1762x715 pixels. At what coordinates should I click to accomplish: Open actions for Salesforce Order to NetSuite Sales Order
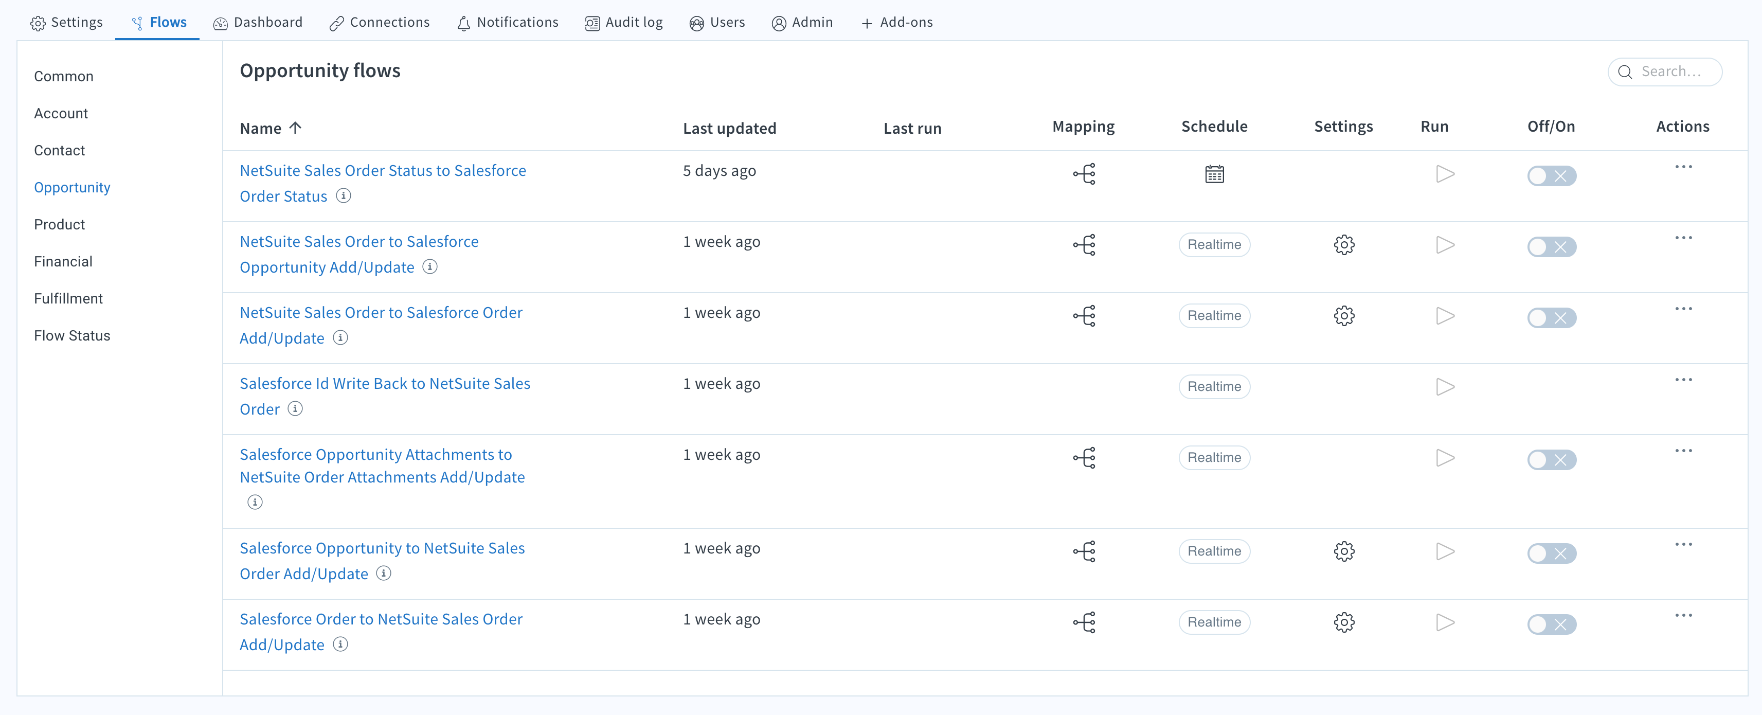point(1683,616)
